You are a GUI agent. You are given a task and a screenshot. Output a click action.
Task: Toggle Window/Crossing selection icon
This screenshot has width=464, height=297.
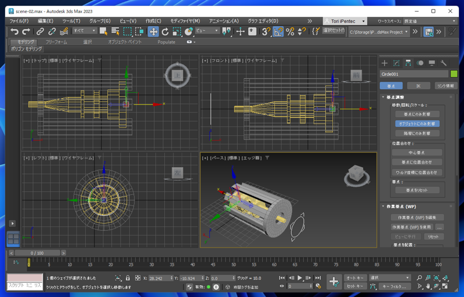click(x=139, y=31)
